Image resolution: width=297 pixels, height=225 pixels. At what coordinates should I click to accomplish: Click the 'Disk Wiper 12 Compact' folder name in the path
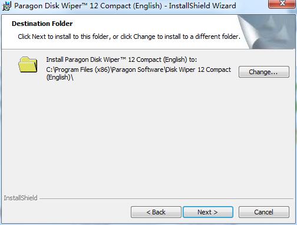(198, 70)
